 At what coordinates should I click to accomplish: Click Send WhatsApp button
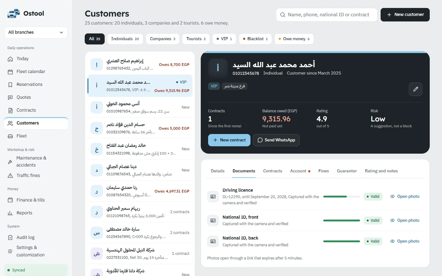coord(276,140)
